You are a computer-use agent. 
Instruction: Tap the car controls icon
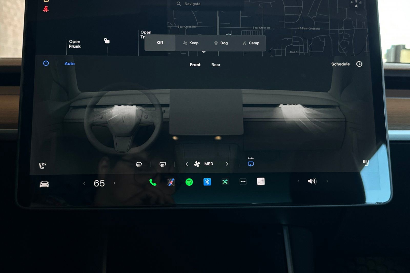point(44,184)
